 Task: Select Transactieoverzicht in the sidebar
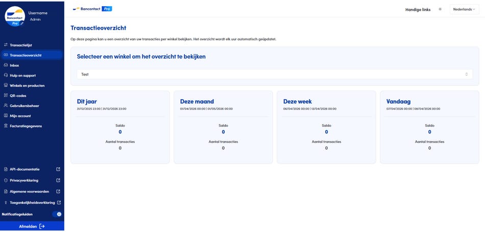tap(26, 55)
